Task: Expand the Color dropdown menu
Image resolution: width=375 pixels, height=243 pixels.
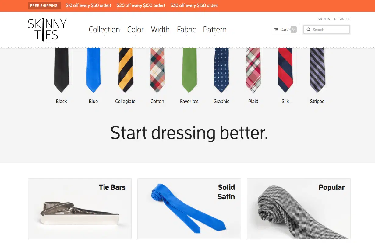Action: 135,30
